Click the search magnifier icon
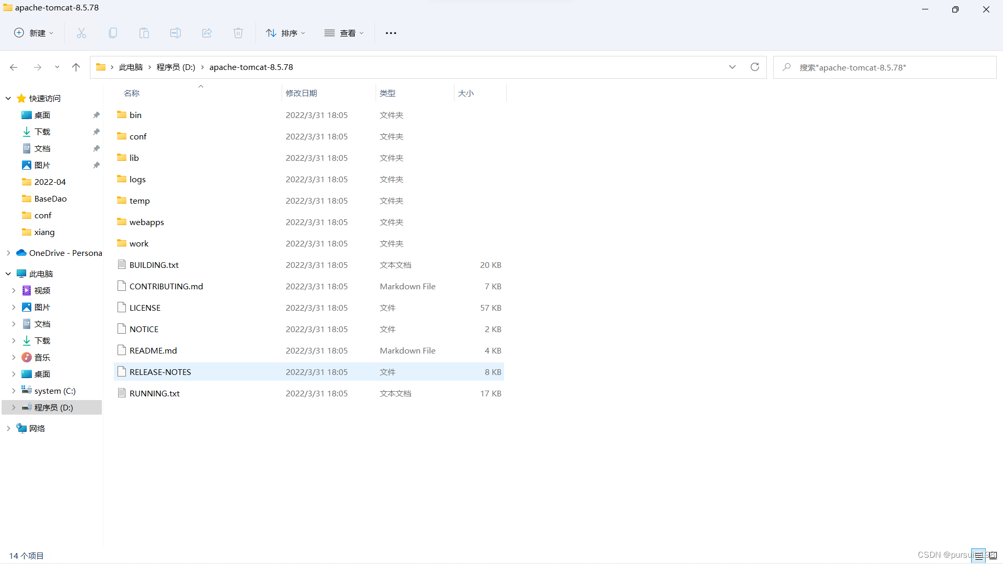The image size is (1003, 564). pyautogui.click(x=787, y=67)
